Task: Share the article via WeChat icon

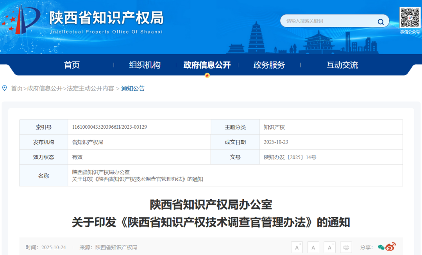Action: point(381,247)
